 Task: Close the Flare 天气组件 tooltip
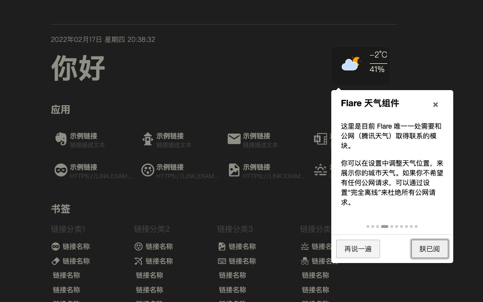click(x=436, y=104)
